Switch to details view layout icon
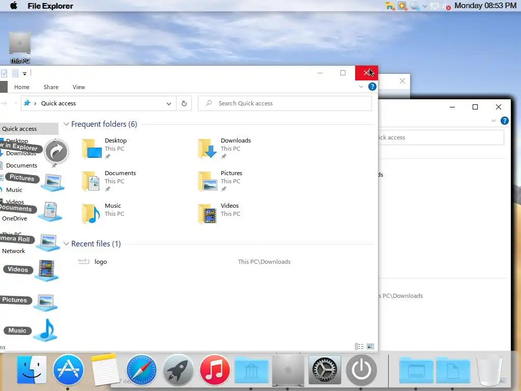The width and height of the screenshot is (521, 391). [359, 346]
